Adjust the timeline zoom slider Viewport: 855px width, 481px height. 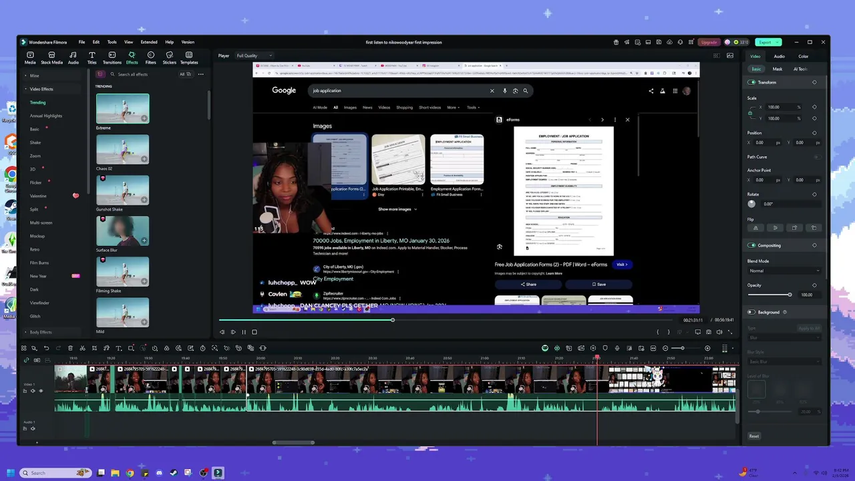(685, 348)
